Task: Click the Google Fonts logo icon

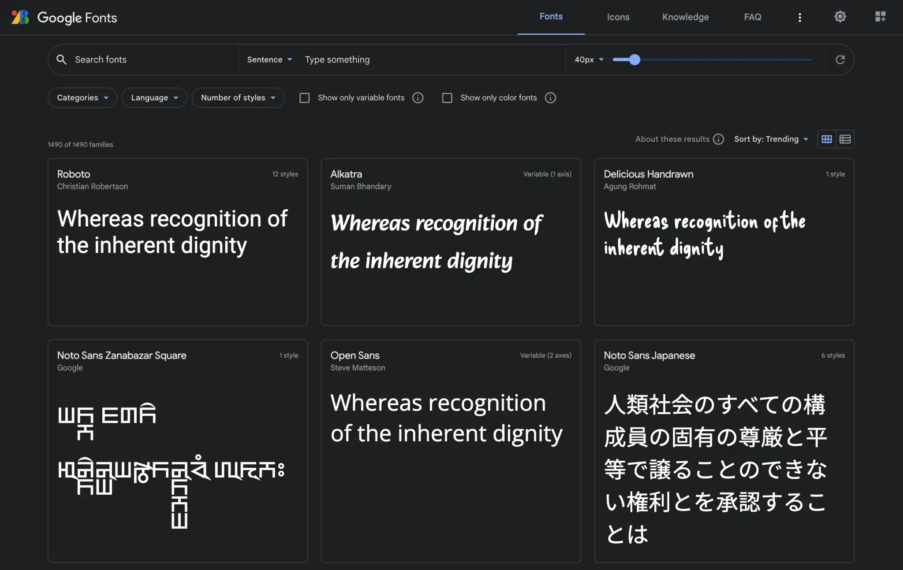Action: tap(20, 17)
